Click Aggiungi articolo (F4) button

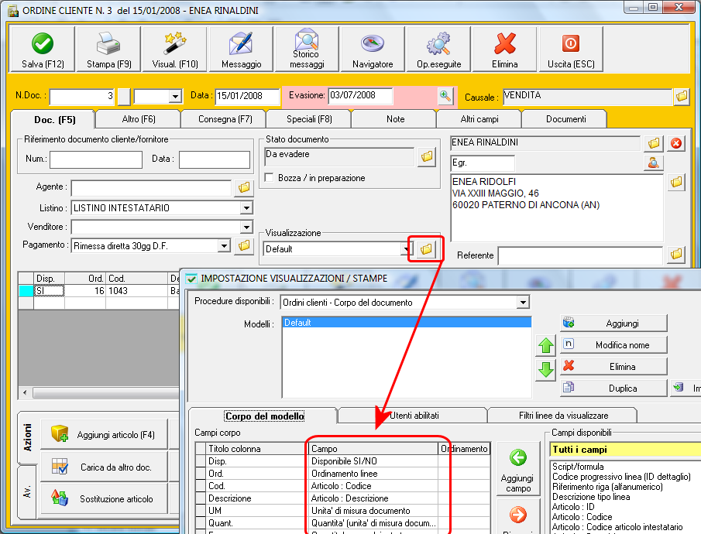coord(104,434)
